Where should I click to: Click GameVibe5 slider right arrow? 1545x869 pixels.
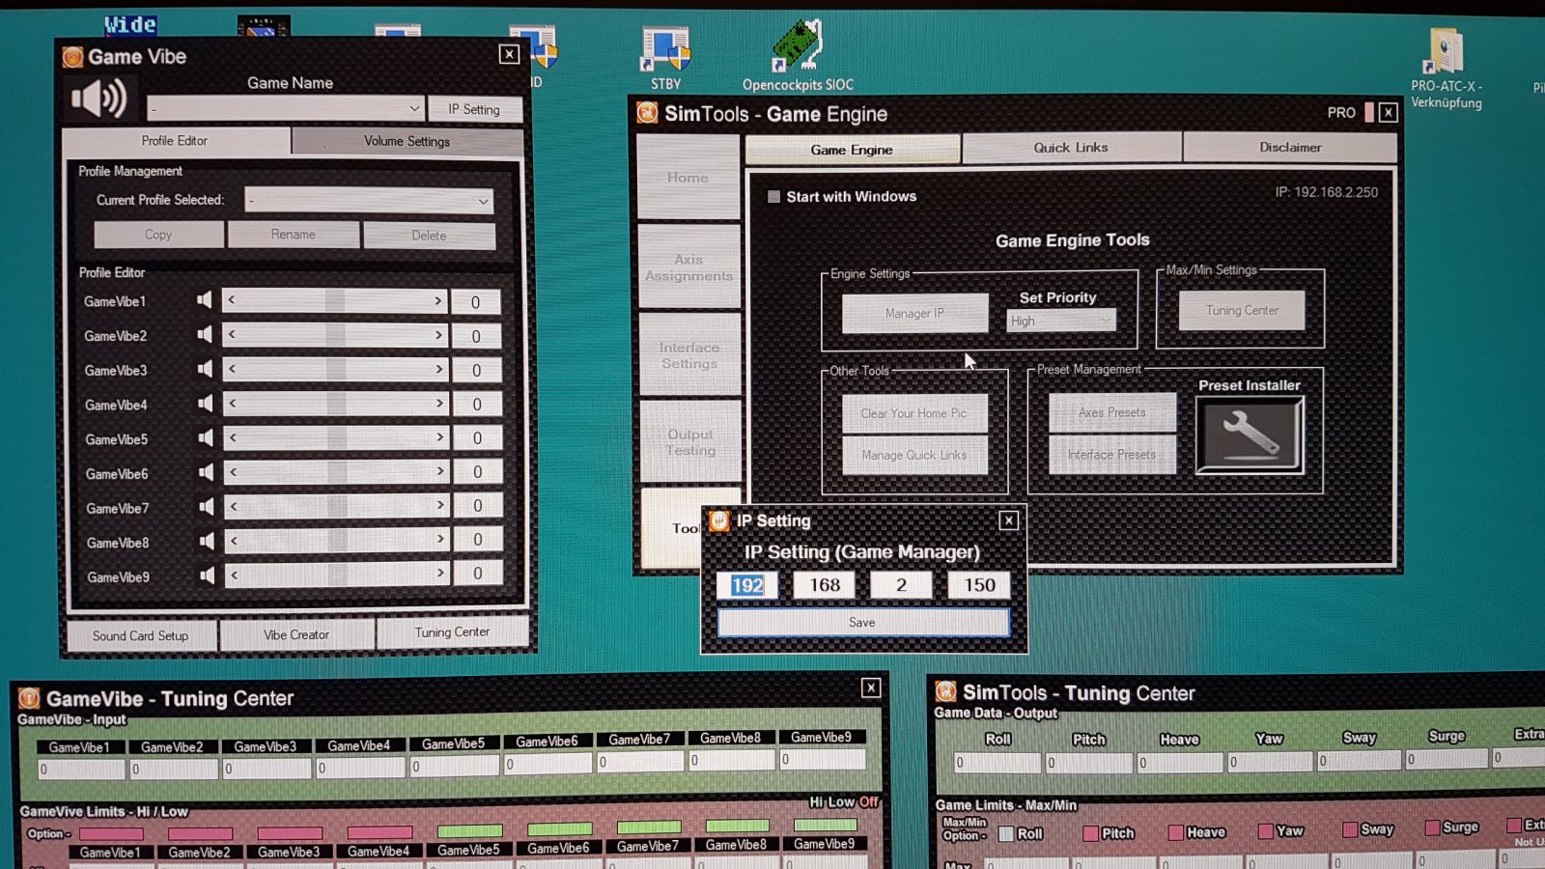pyautogui.click(x=439, y=437)
